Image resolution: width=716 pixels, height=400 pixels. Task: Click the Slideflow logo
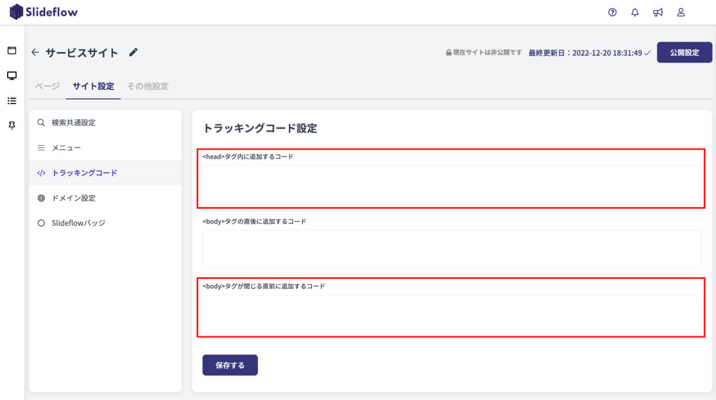coord(44,12)
